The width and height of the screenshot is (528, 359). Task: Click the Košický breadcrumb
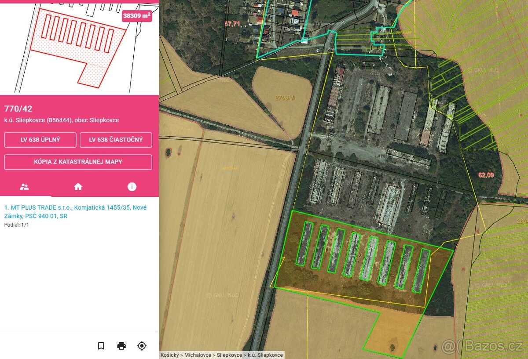(169, 355)
